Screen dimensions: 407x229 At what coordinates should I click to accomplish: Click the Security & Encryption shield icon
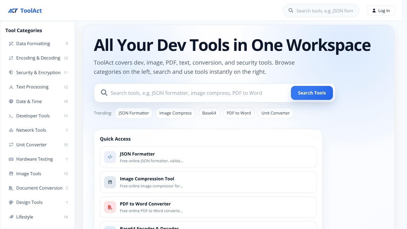click(11, 73)
